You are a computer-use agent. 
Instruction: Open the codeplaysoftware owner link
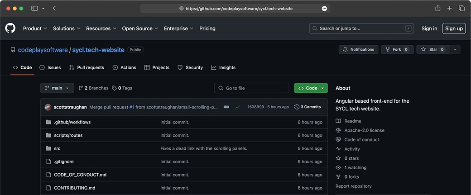[x=43, y=50]
